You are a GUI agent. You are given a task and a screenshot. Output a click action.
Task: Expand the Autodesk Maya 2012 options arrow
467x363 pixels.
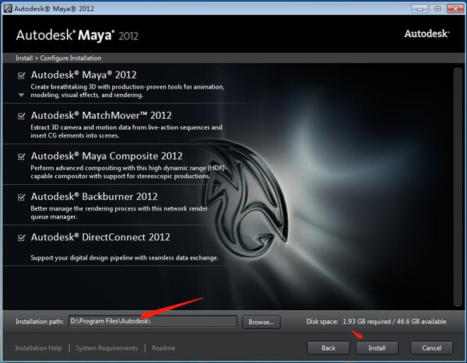(21, 95)
